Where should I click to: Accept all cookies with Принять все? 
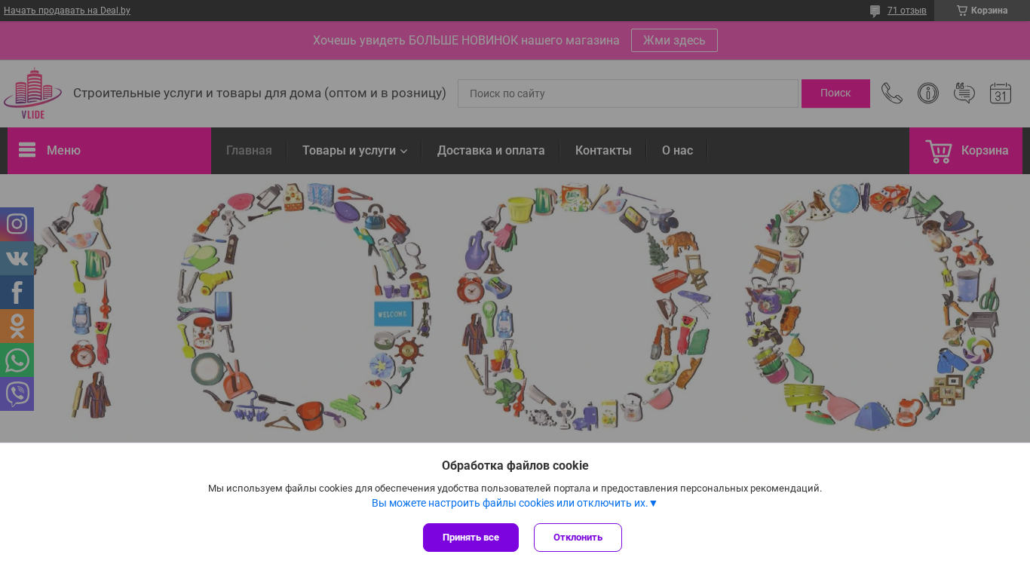471,538
